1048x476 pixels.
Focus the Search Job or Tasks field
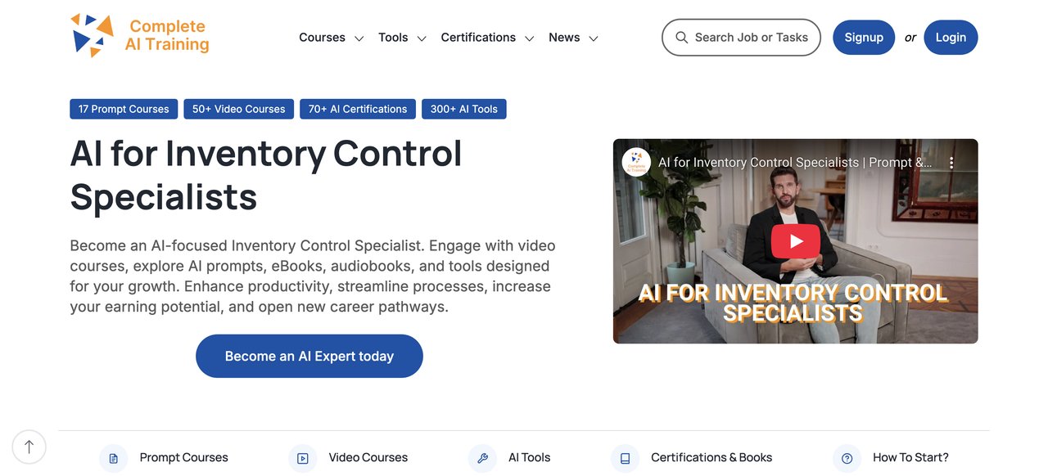(751, 38)
